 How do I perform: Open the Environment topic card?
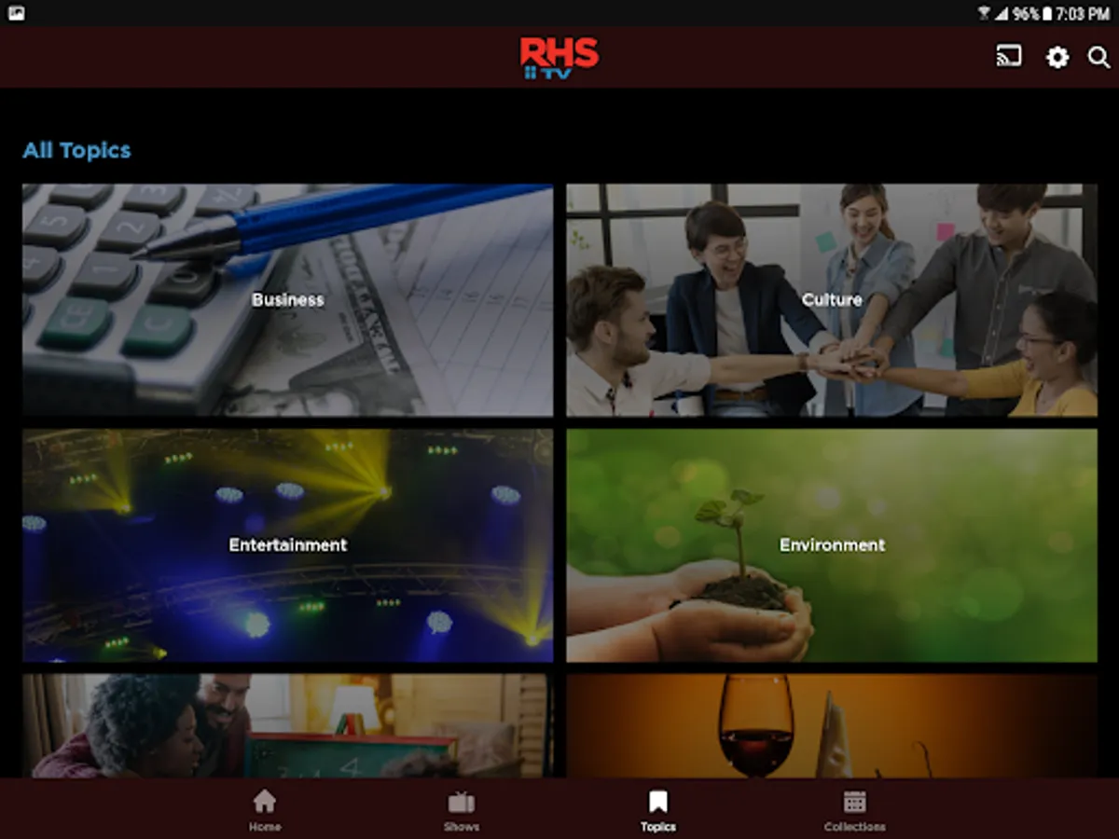[x=832, y=545]
